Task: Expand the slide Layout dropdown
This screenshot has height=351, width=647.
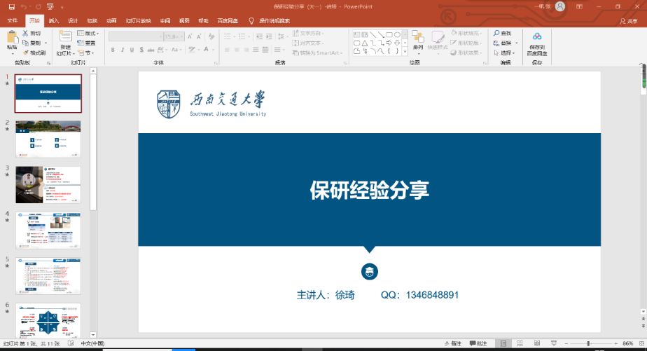Action: tap(90, 33)
